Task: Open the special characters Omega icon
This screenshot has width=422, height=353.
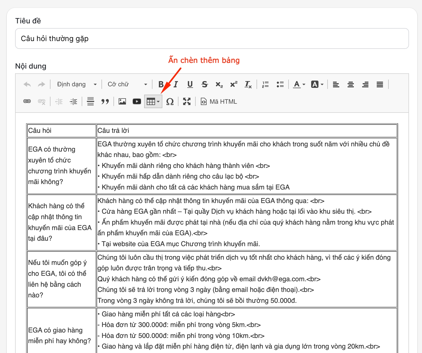Action: click(x=170, y=102)
